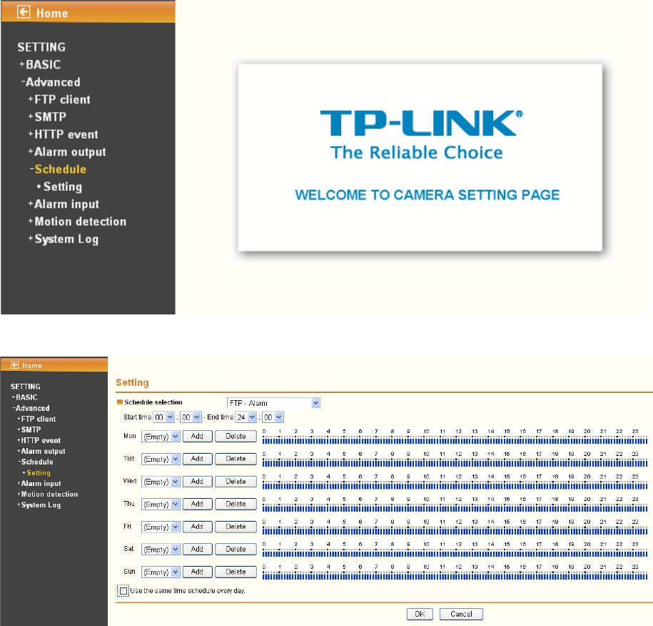
Task: Click Delete button for Sat
Action: 236,550
